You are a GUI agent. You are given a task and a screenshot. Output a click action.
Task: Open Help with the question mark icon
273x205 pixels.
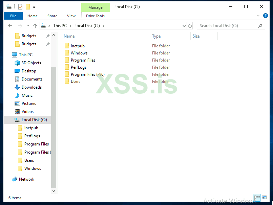pos(265,16)
